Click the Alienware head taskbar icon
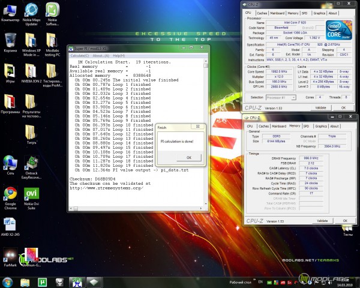The image size is (360, 288). pyautogui.click(x=59, y=282)
